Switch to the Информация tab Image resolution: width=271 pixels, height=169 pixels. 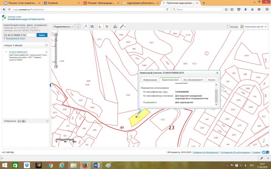point(150,80)
